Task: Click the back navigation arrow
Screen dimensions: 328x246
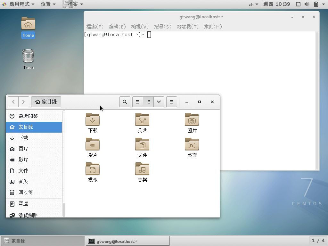Action: [13, 102]
